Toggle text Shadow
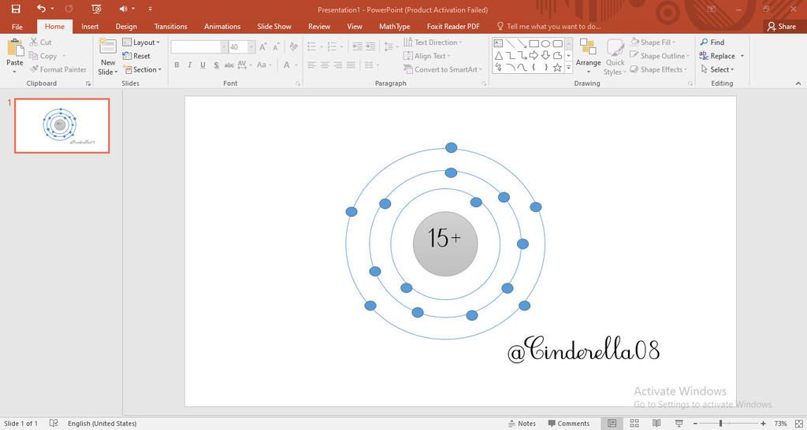Screen dimensions: 807x430 [x=216, y=65]
